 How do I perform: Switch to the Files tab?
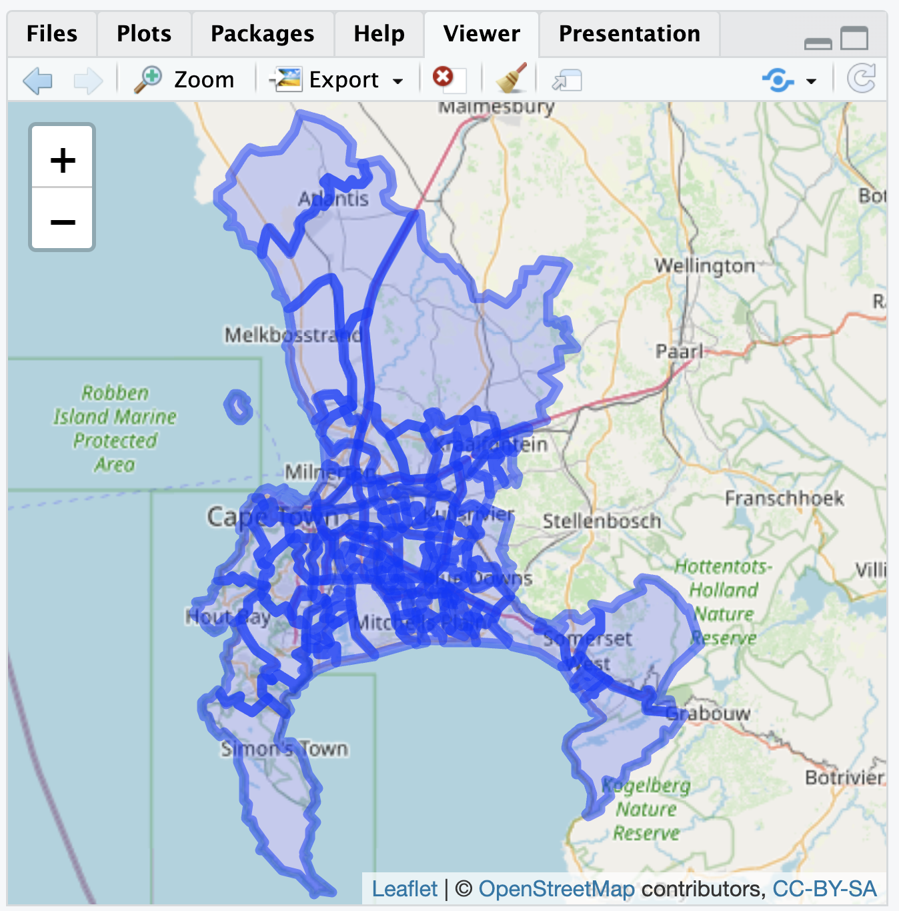[x=51, y=33]
